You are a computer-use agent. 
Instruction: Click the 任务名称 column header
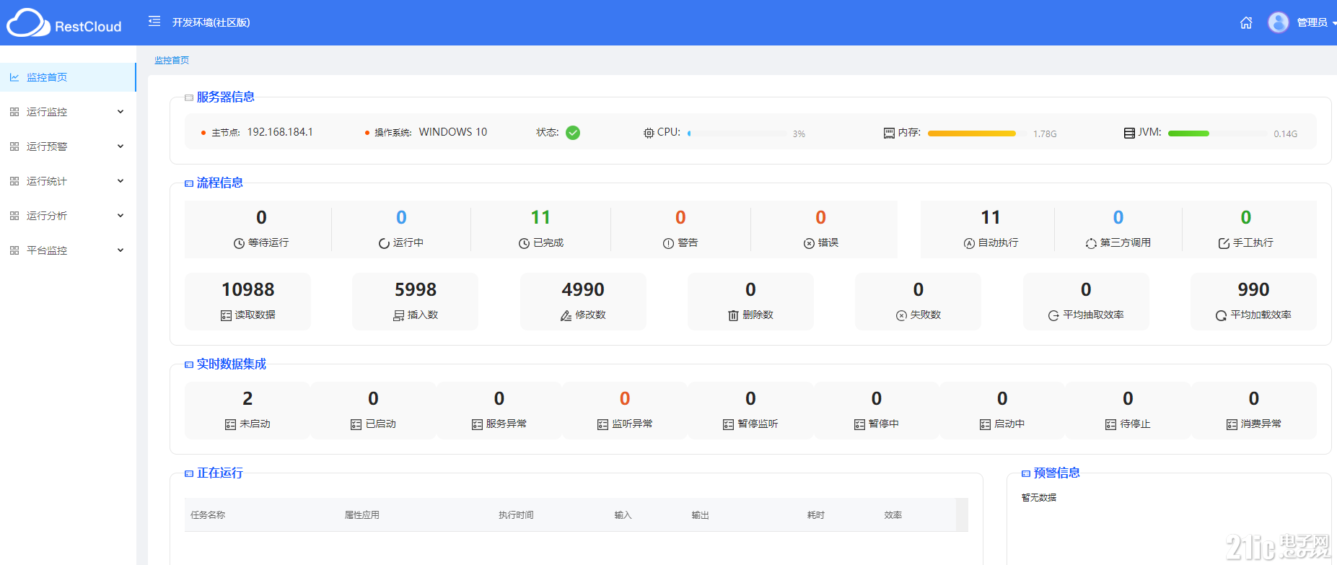208,515
